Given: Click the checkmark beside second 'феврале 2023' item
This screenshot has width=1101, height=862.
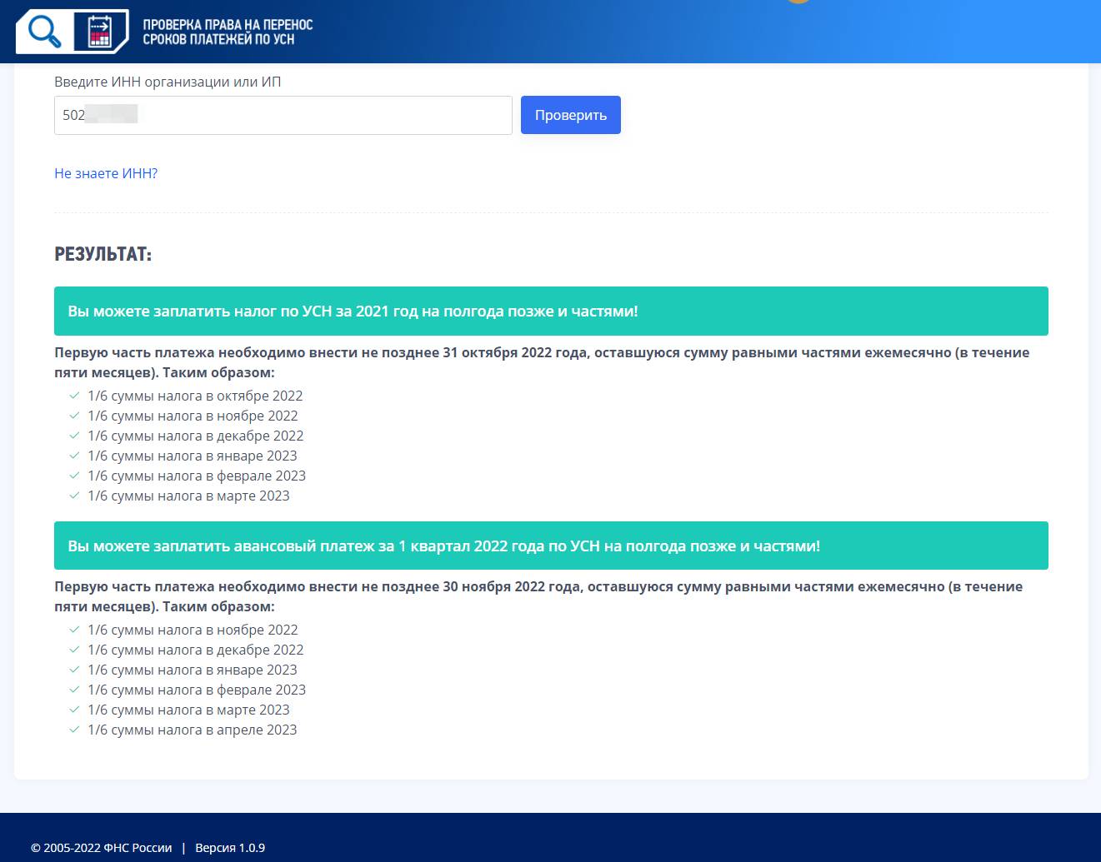Looking at the screenshot, I should pyautogui.click(x=74, y=690).
